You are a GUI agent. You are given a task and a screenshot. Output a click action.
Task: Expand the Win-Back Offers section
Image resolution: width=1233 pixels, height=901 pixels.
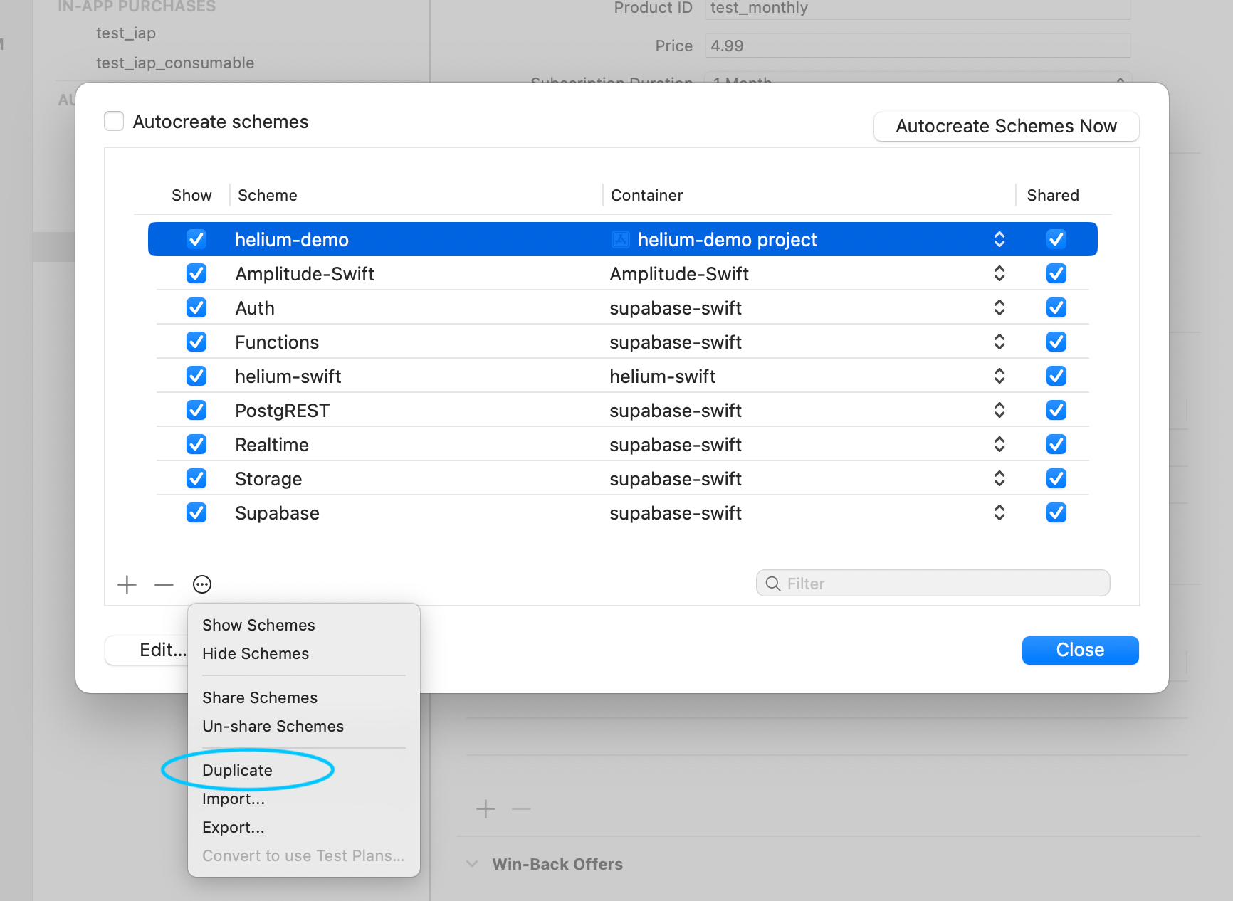coord(472,864)
